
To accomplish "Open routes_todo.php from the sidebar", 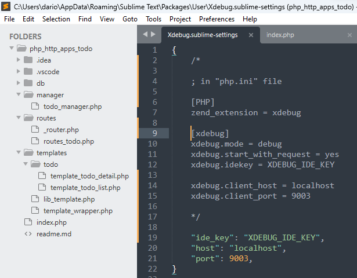I will coord(68,141).
